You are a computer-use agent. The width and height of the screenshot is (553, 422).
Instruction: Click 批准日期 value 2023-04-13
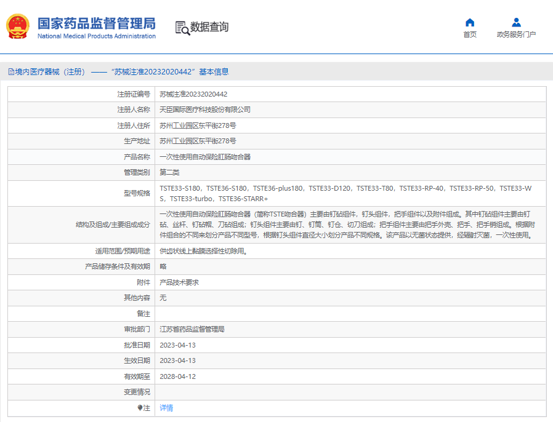177,345
